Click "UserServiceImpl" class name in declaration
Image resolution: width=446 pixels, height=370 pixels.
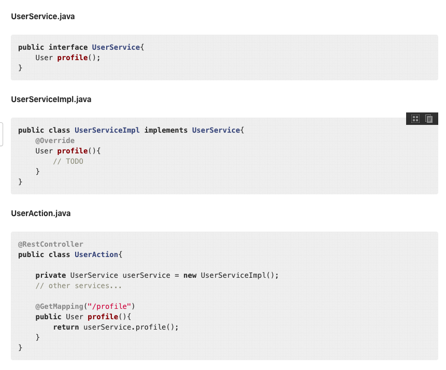point(107,130)
